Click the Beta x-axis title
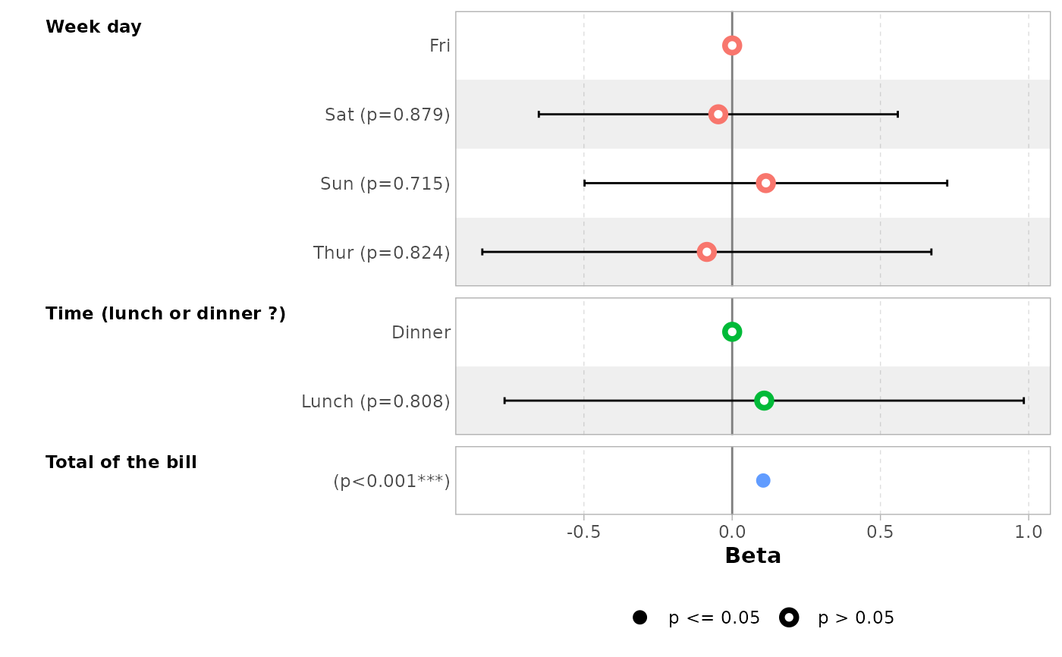Image resolution: width=1062 pixels, height=657 pixels. (x=753, y=556)
